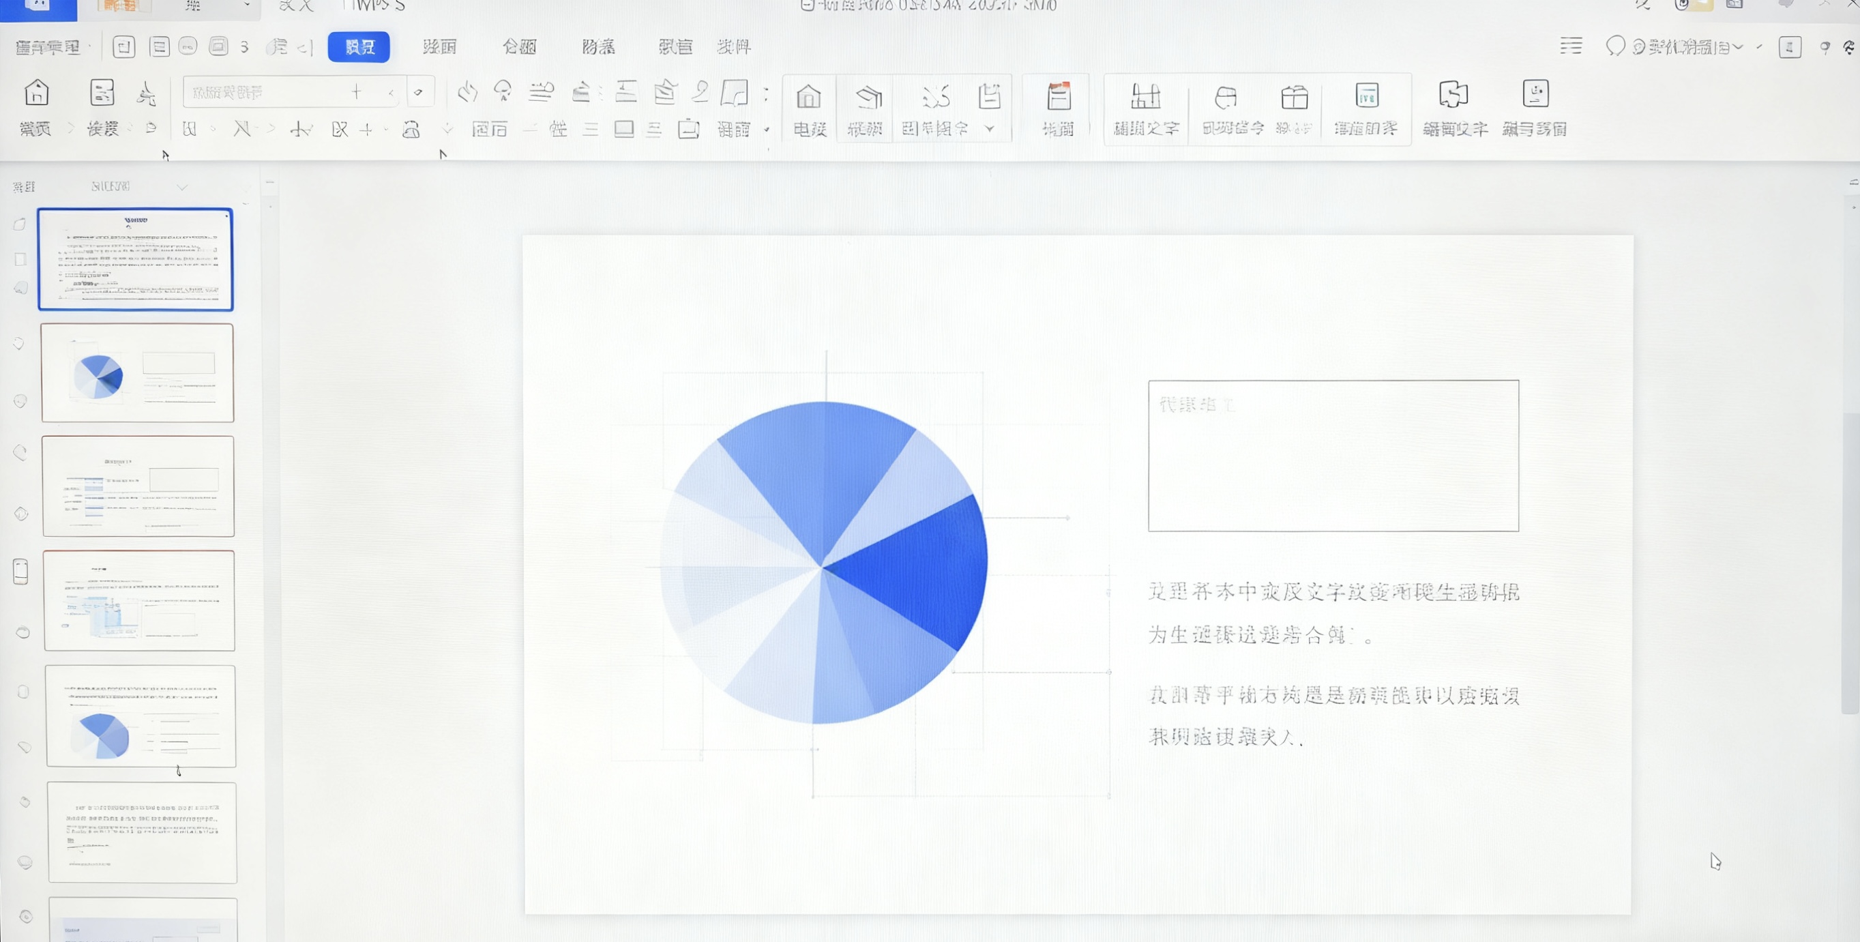The height and width of the screenshot is (942, 1860).
Task: Click the square avatar button beside the account name
Action: click(x=1789, y=48)
